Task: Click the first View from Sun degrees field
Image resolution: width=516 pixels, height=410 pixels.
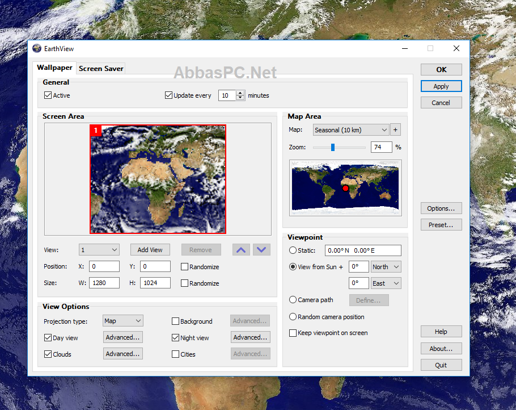Action: click(x=359, y=267)
